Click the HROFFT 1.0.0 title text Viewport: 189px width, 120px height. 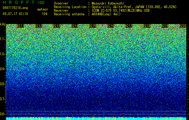pyautogui.click(x=23, y=2)
